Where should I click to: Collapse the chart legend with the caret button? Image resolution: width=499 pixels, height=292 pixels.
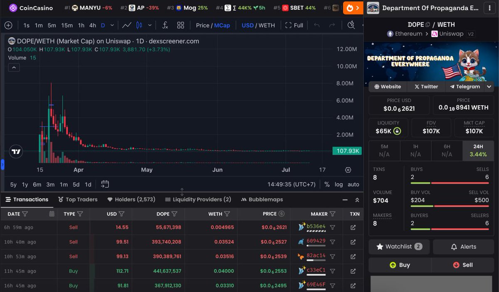[x=14, y=67]
